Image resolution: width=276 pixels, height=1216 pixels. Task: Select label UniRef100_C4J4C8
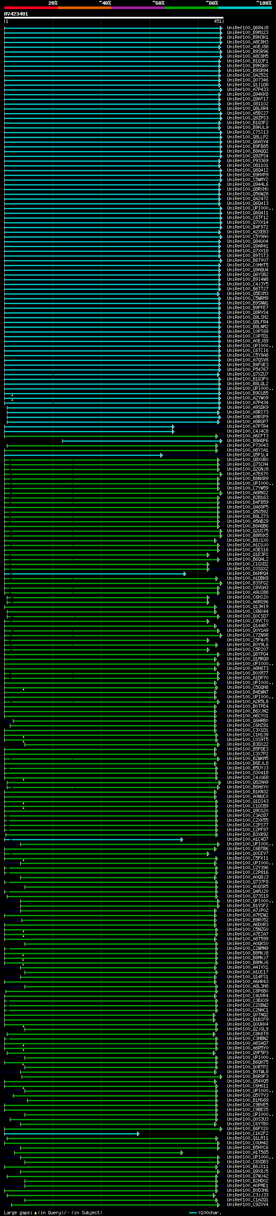(248, 431)
